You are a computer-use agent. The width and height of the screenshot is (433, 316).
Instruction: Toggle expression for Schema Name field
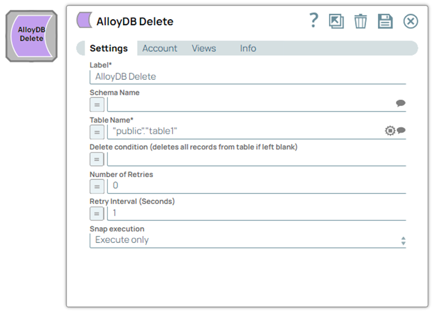click(97, 105)
